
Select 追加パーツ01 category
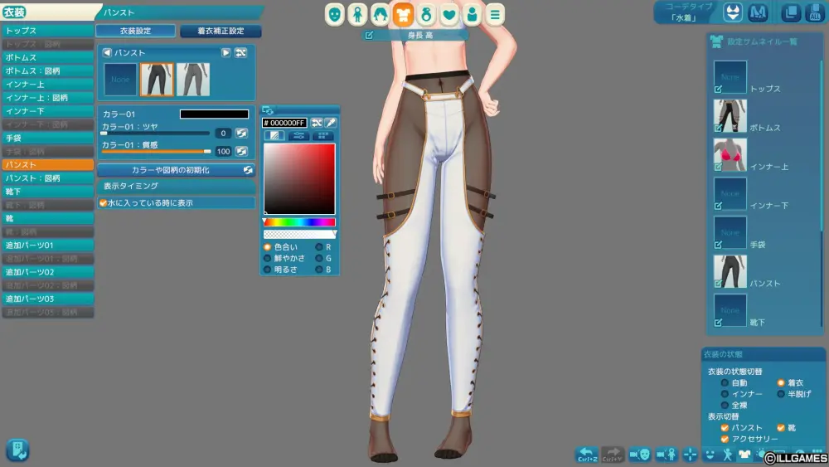(x=47, y=246)
